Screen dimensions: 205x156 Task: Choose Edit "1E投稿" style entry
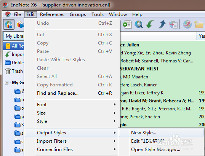161,141
